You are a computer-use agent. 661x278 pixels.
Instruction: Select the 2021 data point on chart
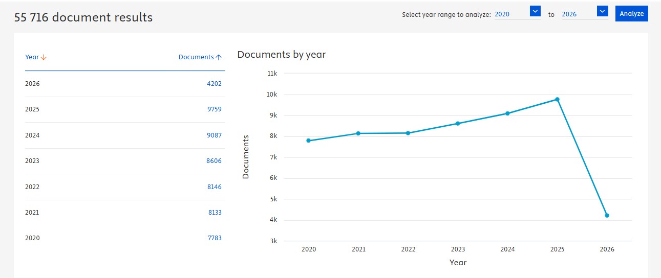358,133
